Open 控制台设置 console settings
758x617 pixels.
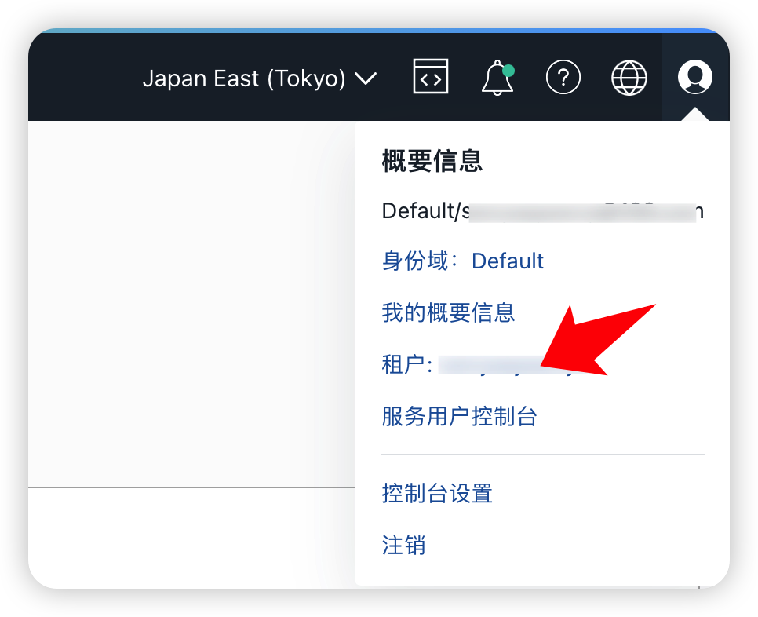click(436, 494)
